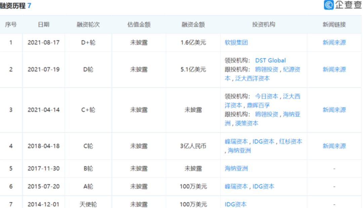This screenshot has height=208, width=363.
Task: Select the date 2018-04-18
Action: click(43, 146)
